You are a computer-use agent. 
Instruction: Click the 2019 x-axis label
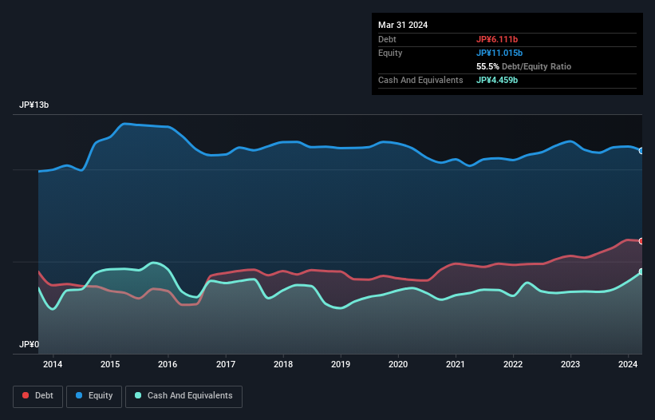click(341, 364)
